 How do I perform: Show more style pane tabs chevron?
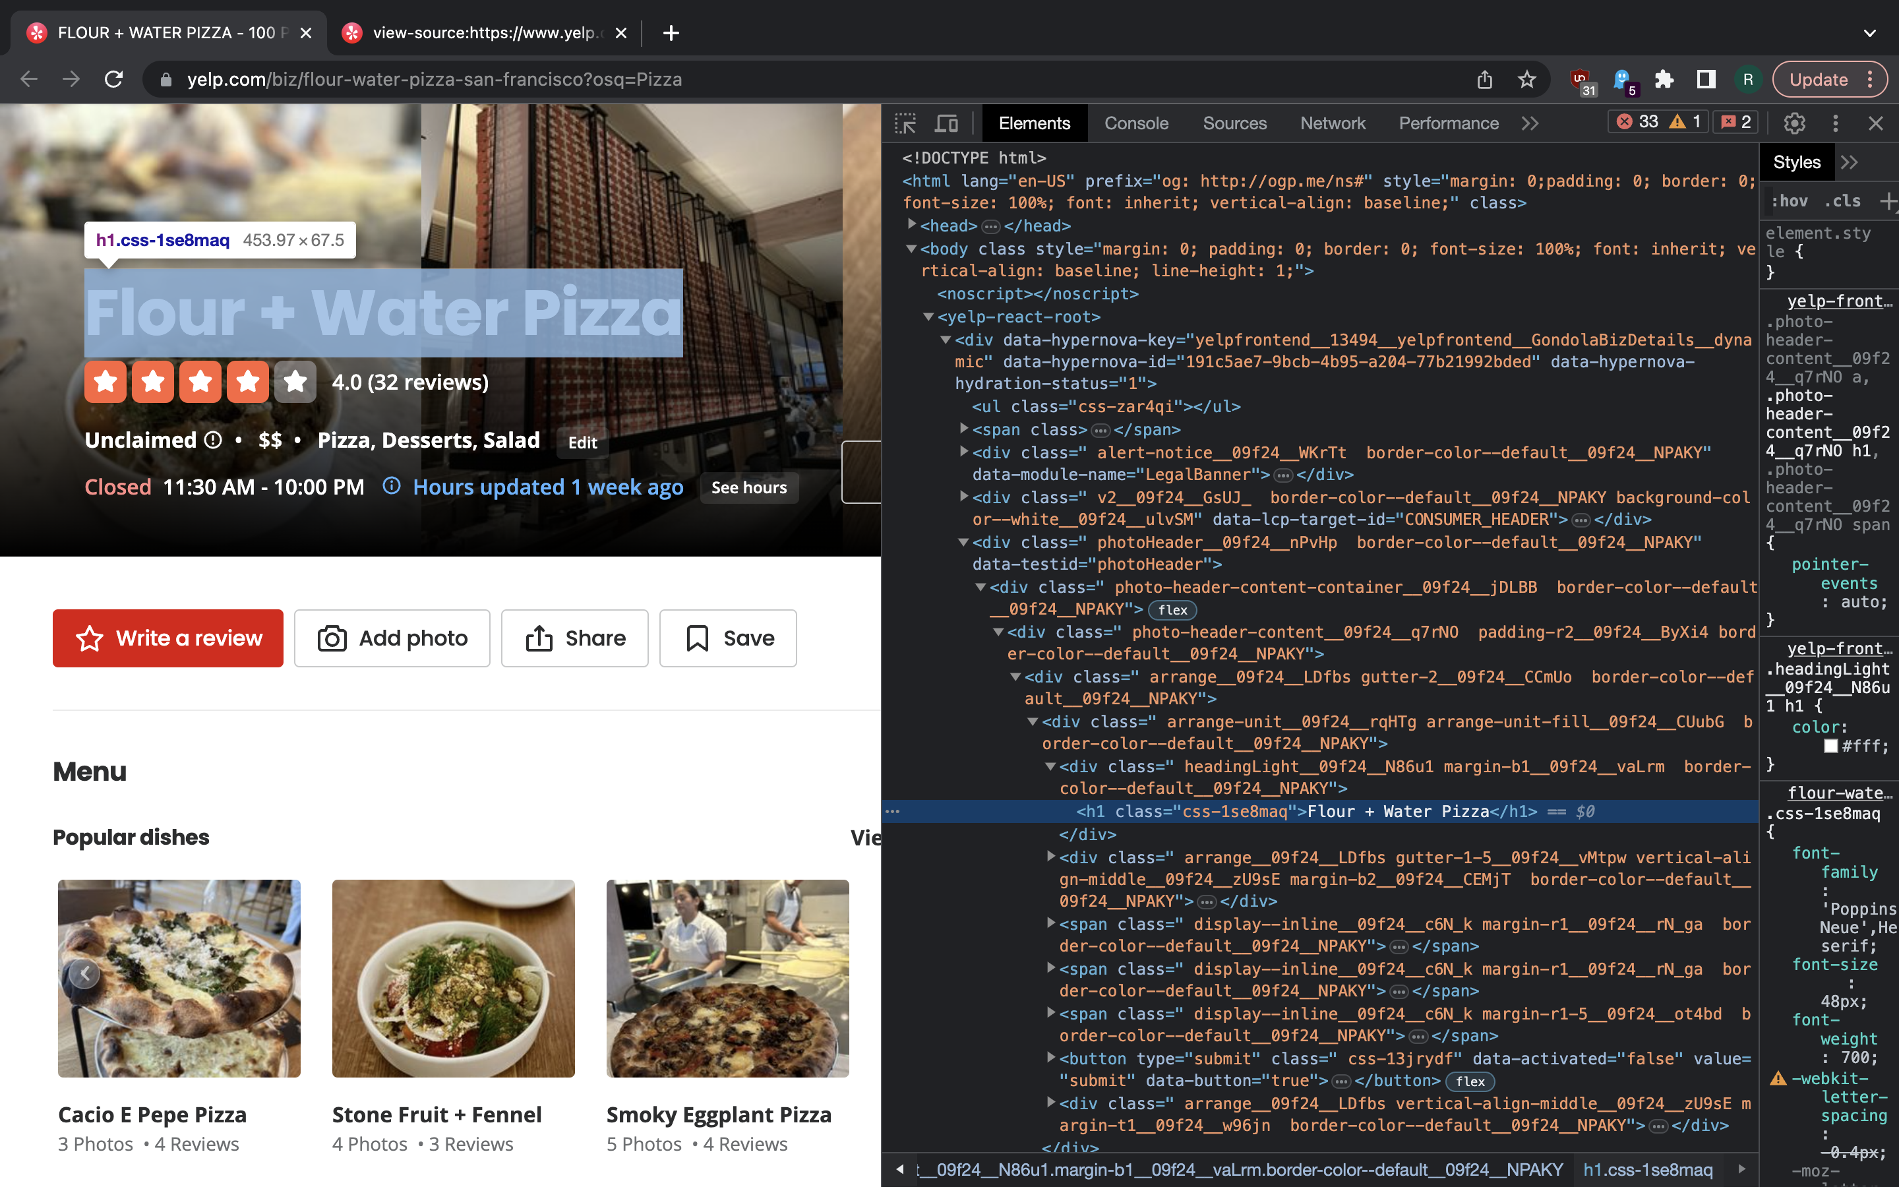point(1850,162)
